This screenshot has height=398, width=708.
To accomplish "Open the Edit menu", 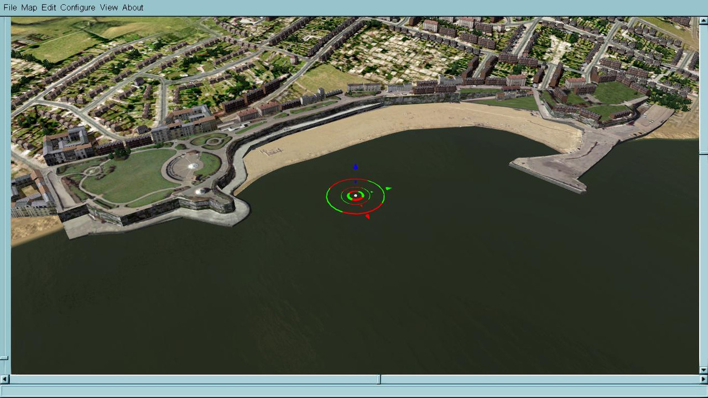I will [49, 8].
